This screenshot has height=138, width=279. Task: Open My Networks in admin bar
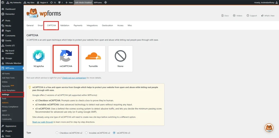pyautogui.click(x=14, y=2)
